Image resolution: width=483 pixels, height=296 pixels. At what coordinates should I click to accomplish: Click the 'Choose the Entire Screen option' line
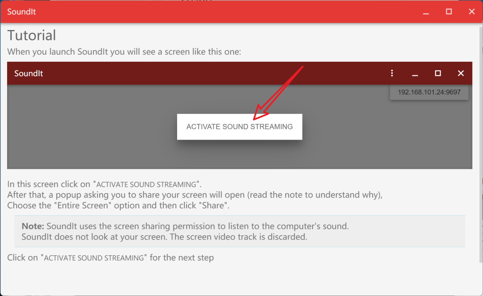119,206
